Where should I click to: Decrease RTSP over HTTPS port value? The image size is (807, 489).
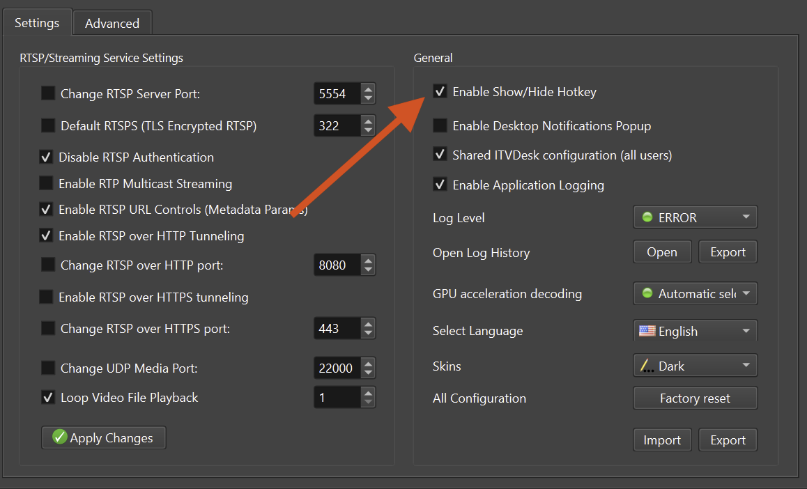(368, 333)
